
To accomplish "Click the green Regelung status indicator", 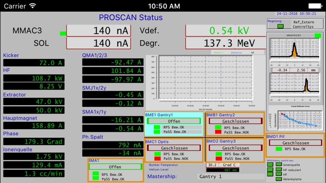I will (280, 26).
